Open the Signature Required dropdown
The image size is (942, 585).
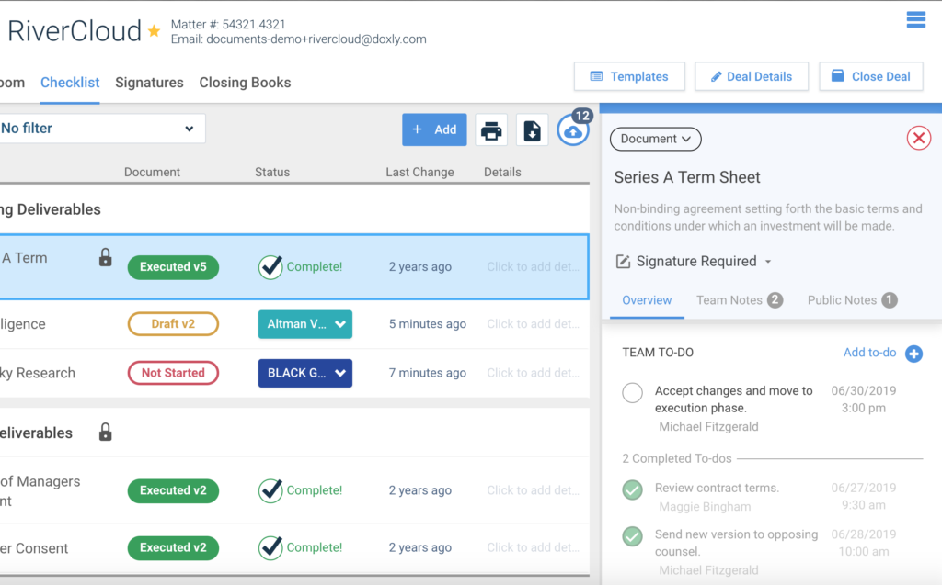[x=695, y=262]
